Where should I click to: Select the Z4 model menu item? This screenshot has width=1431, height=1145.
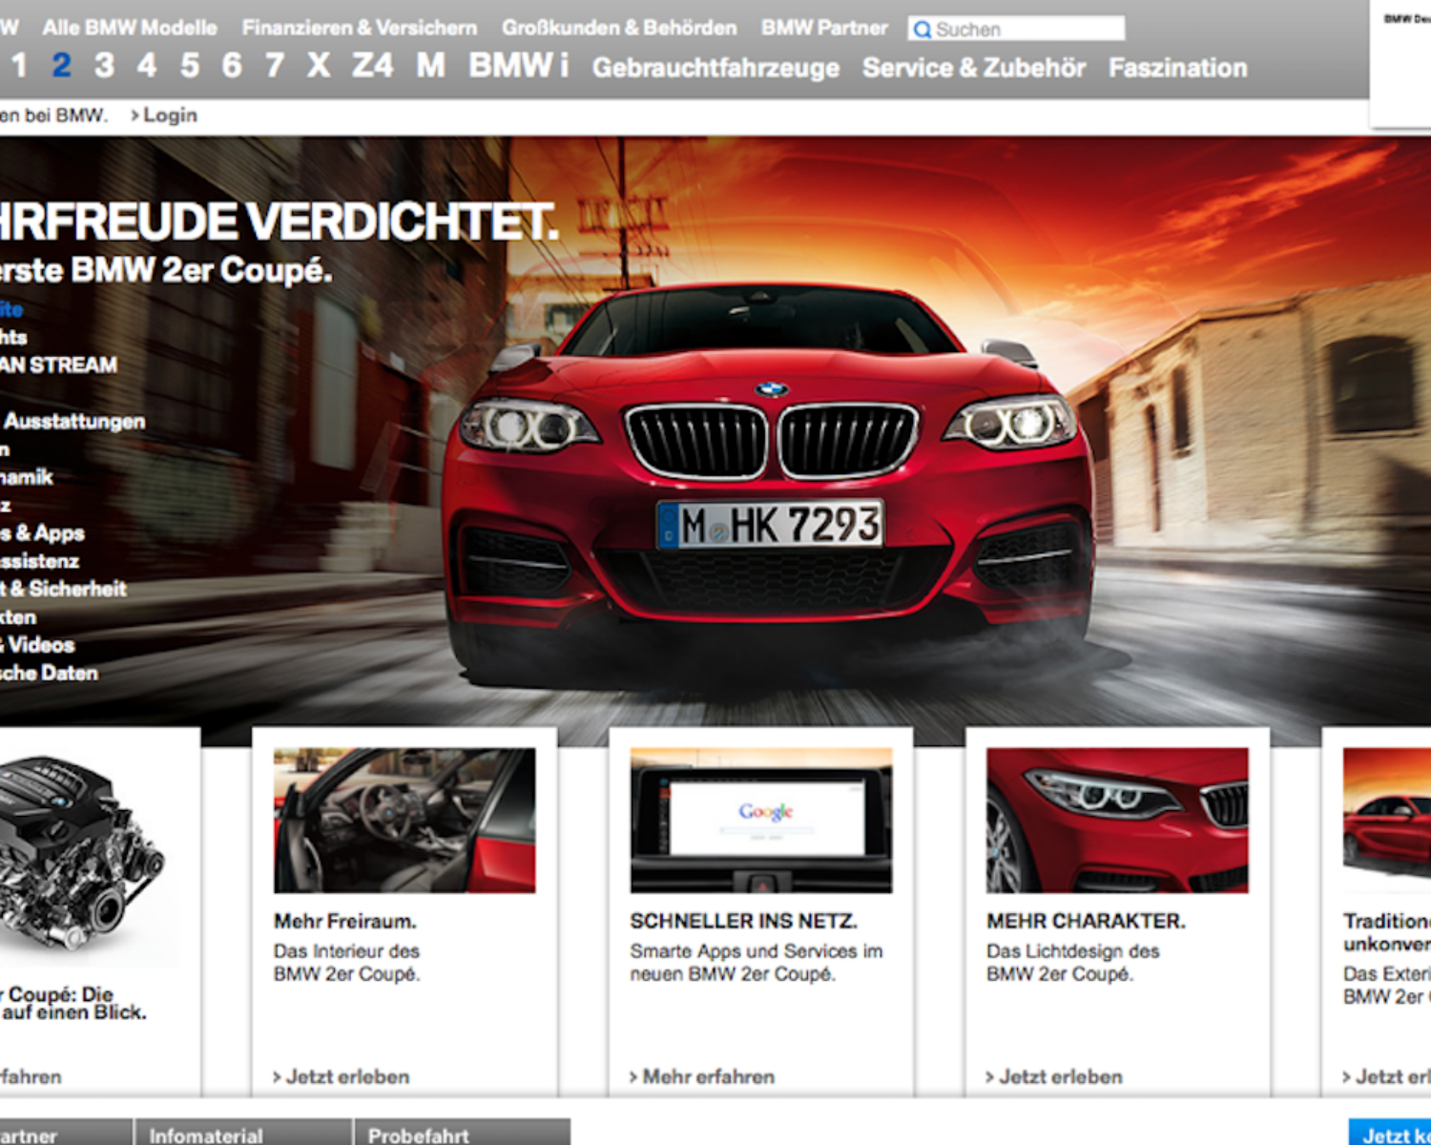tap(372, 66)
